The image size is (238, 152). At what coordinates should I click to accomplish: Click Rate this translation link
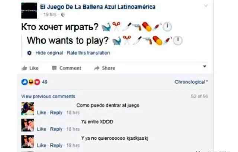(89, 53)
